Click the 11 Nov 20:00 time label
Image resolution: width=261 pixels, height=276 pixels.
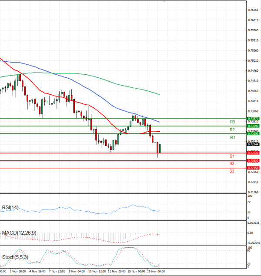[117, 271]
